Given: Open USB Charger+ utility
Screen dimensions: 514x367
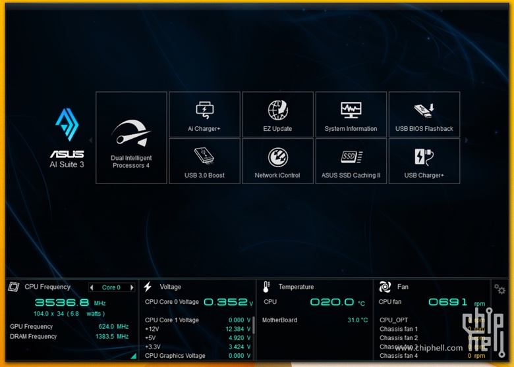Looking at the screenshot, I should pyautogui.click(x=424, y=161).
